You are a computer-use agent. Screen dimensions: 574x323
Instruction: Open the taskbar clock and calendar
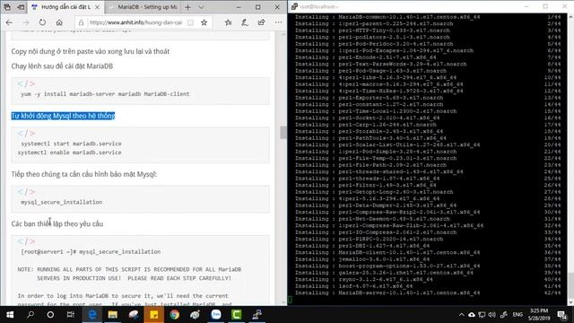coord(539,315)
